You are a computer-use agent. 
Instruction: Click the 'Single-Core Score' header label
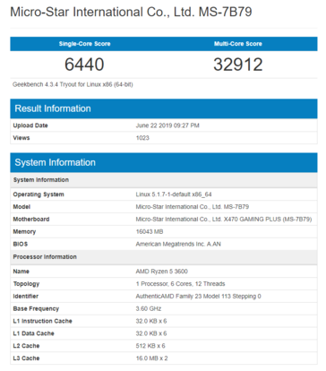pyautogui.click(x=85, y=44)
